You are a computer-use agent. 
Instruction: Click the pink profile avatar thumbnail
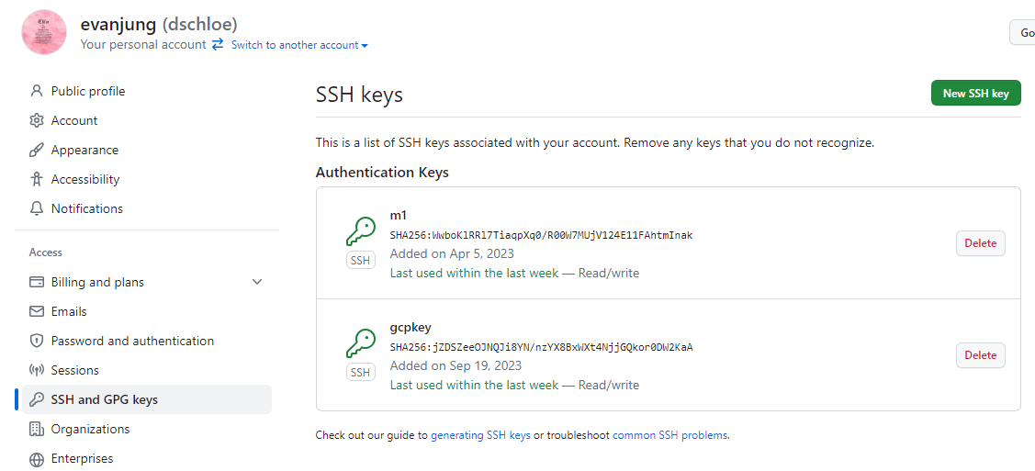pyautogui.click(x=44, y=31)
